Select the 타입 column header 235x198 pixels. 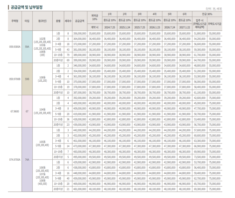pos(27,21)
